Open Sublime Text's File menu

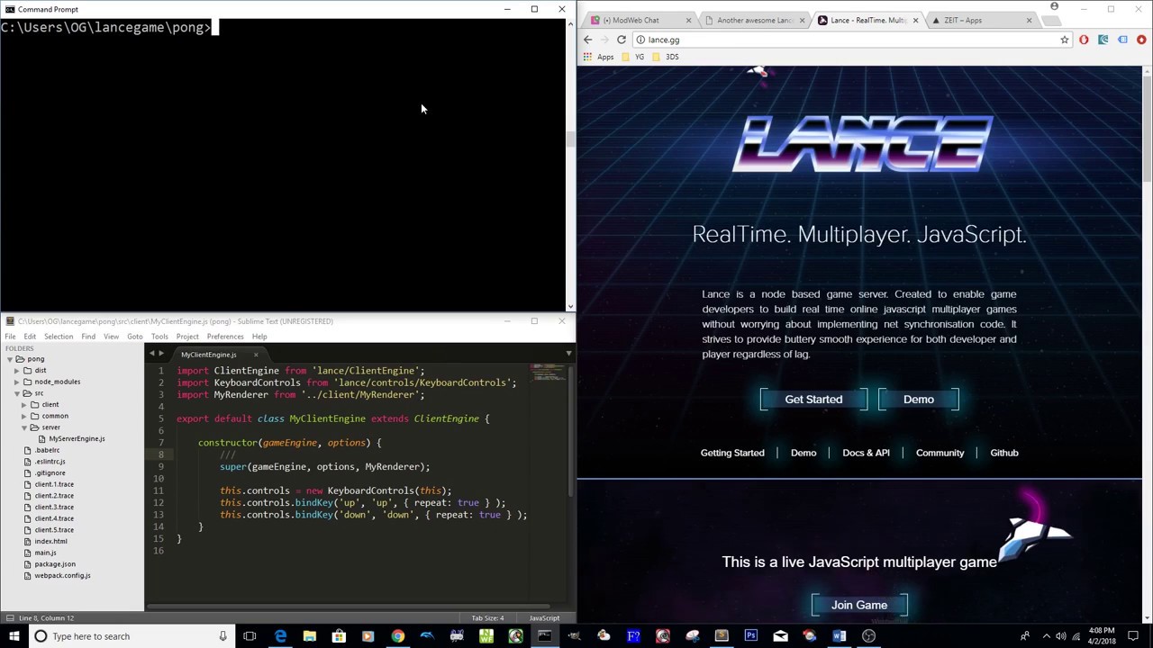(10, 337)
